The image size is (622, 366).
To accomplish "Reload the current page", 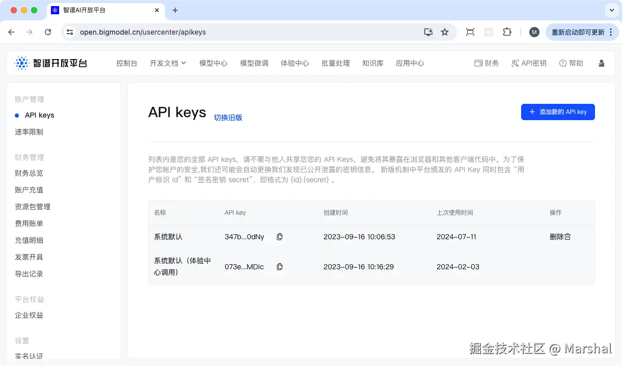I will 48,32.
